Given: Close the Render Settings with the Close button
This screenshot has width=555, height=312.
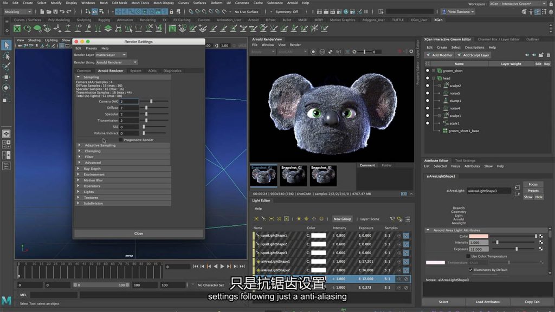Looking at the screenshot, I should [138, 233].
